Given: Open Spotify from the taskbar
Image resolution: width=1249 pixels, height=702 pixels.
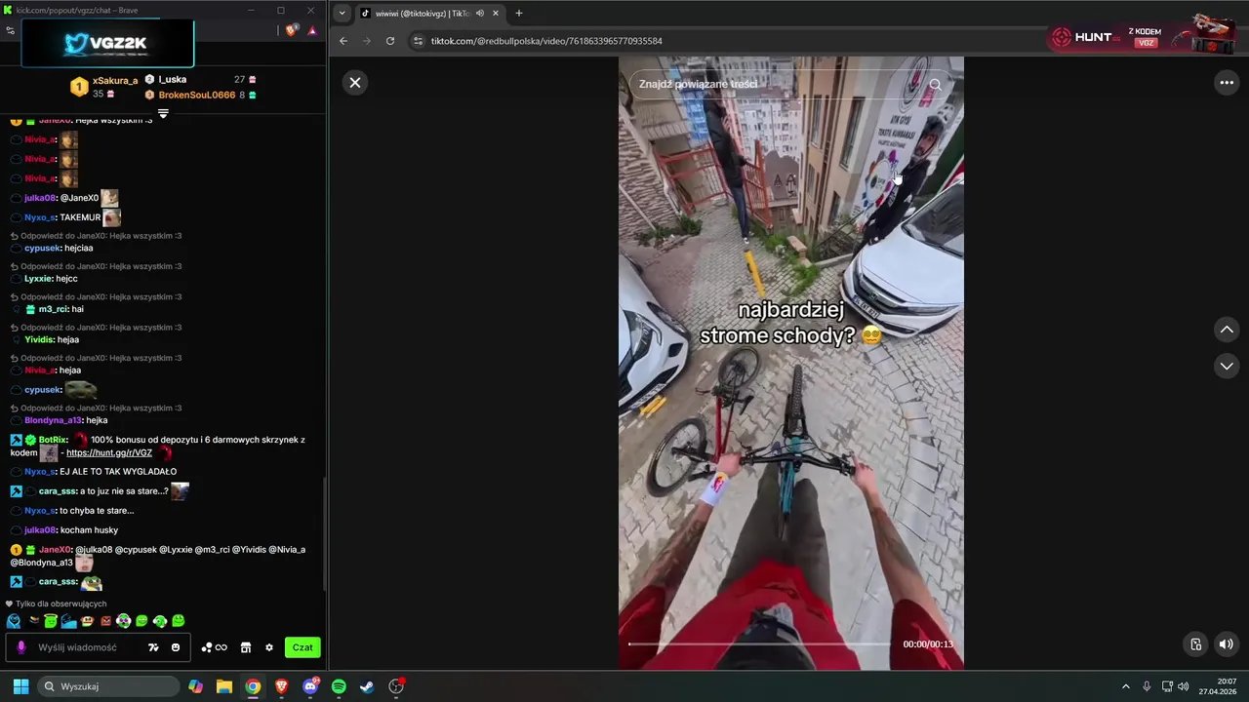Looking at the screenshot, I should point(339,686).
